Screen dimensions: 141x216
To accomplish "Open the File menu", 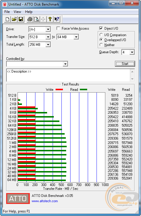I will pos(7,12).
